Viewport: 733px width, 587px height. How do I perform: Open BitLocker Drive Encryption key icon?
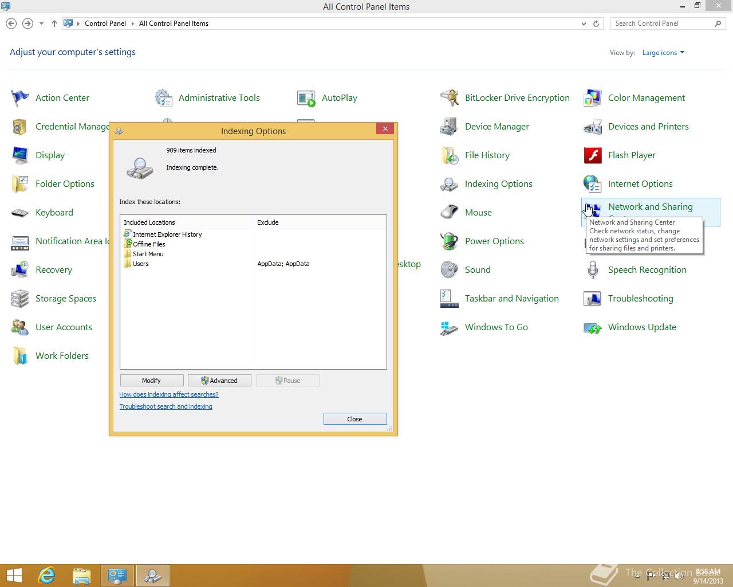450,98
